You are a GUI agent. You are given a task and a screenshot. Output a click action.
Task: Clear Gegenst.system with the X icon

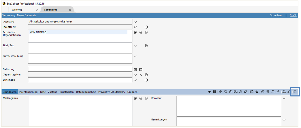[x=141, y=75]
